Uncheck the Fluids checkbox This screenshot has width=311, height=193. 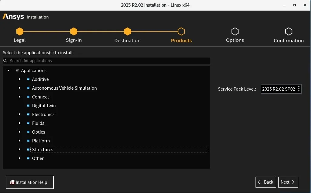[28, 123]
